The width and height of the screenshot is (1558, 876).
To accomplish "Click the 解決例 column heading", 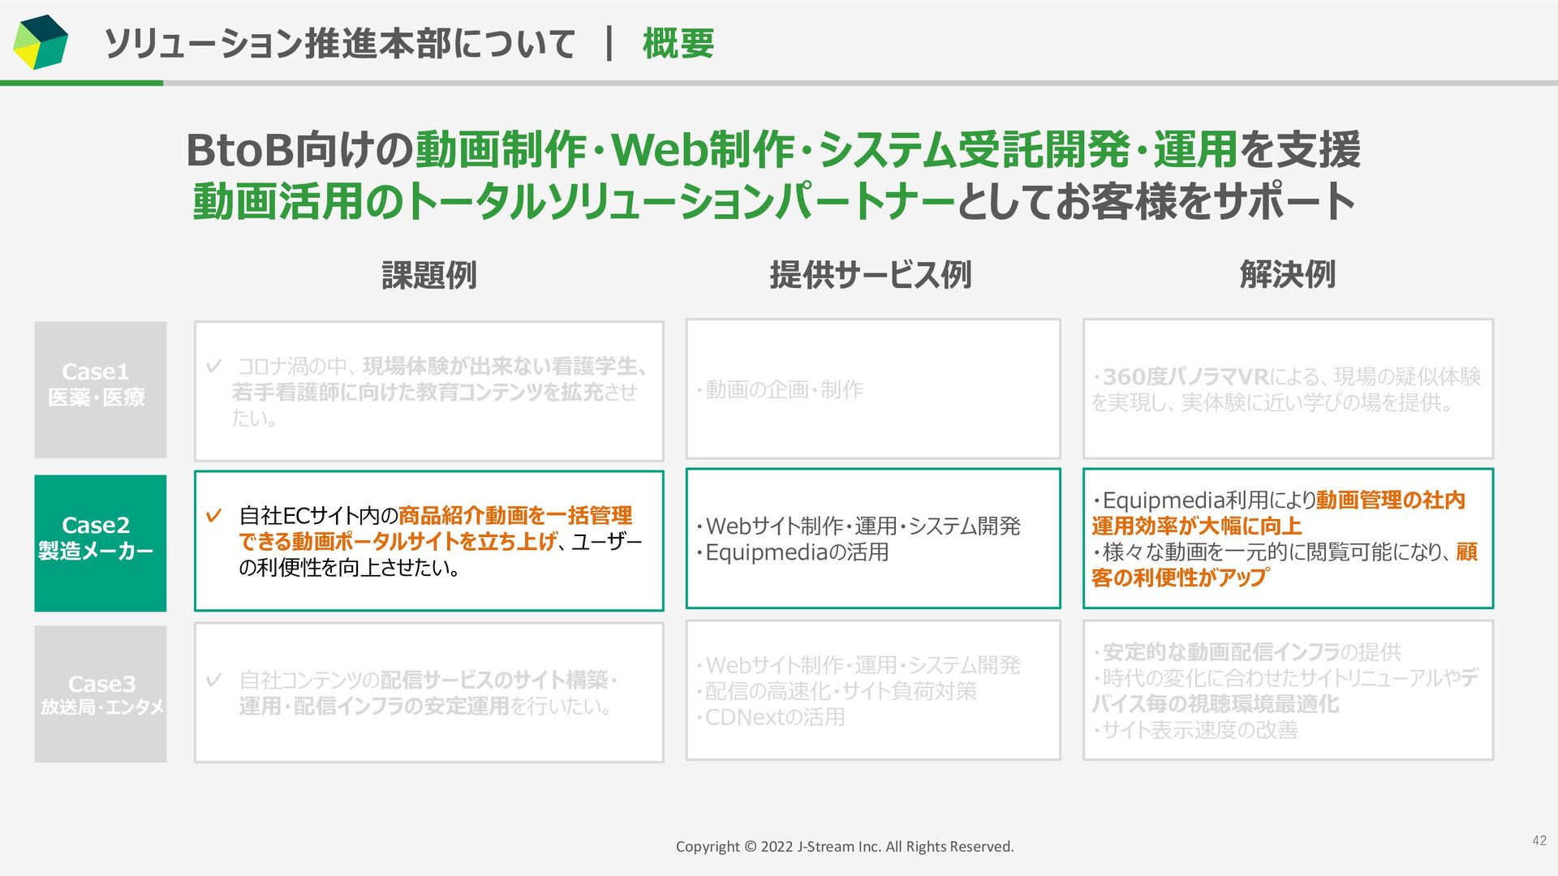I will click(x=1287, y=275).
